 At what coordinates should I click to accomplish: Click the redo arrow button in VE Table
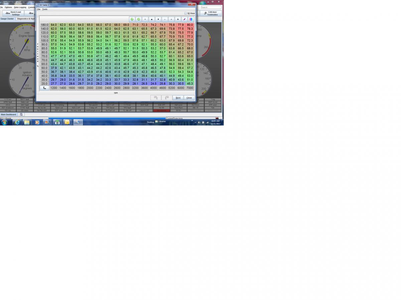tap(167, 98)
